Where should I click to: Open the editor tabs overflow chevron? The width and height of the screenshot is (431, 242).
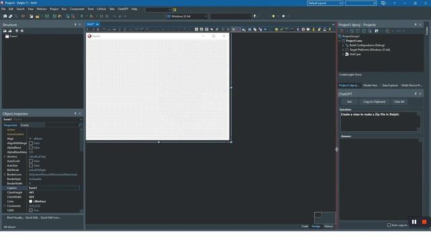[x=333, y=24]
